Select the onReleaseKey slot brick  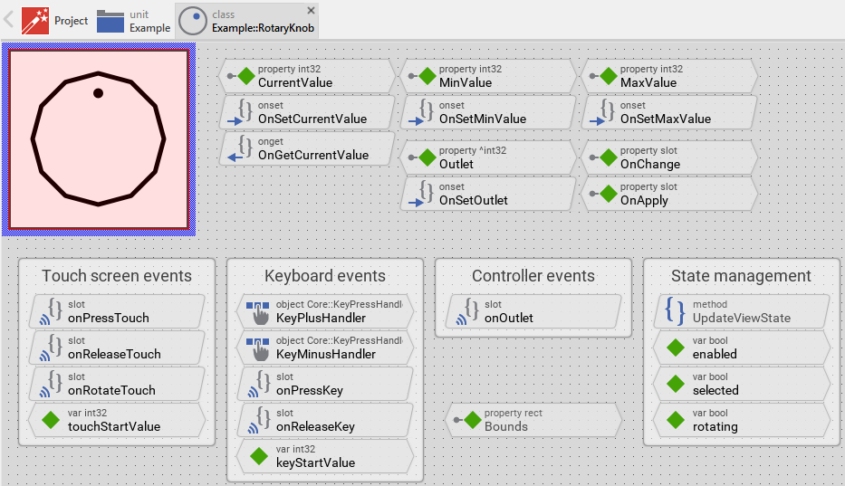click(x=324, y=420)
